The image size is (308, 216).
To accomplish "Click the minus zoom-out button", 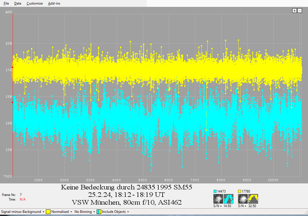I will (x=300, y=11).
